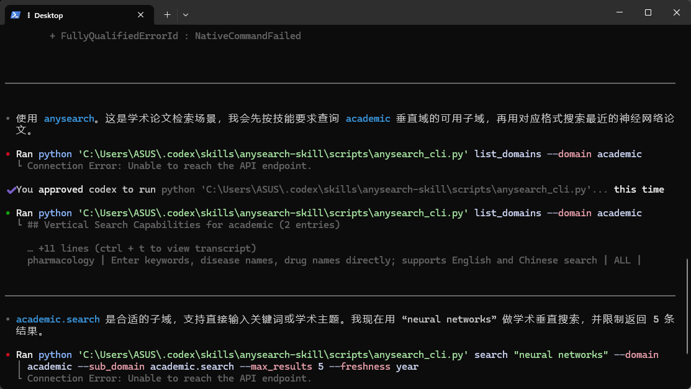Click the academic.search text
691x389 pixels.
tap(58, 319)
